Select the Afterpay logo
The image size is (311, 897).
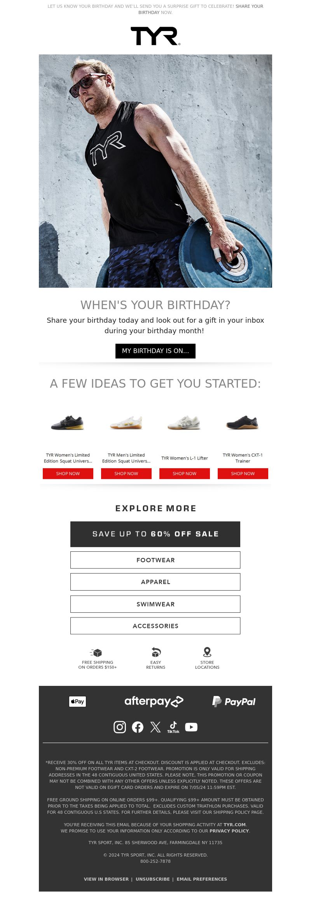(x=154, y=701)
